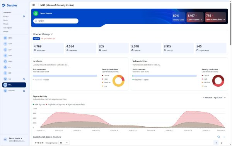
Task: Click the Total Users icon
Action: point(35,50)
